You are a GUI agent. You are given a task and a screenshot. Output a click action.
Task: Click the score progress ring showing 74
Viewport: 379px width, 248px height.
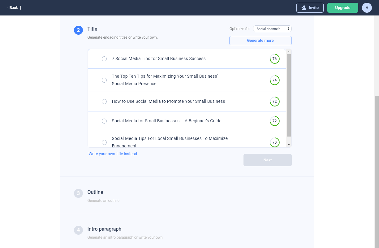click(x=274, y=80)
